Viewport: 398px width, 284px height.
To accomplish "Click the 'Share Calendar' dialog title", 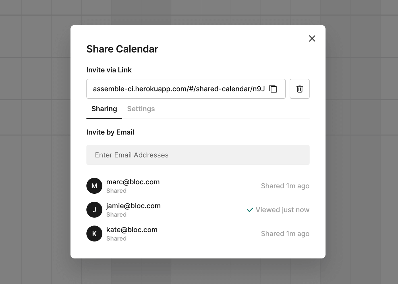I will [122, 49].
